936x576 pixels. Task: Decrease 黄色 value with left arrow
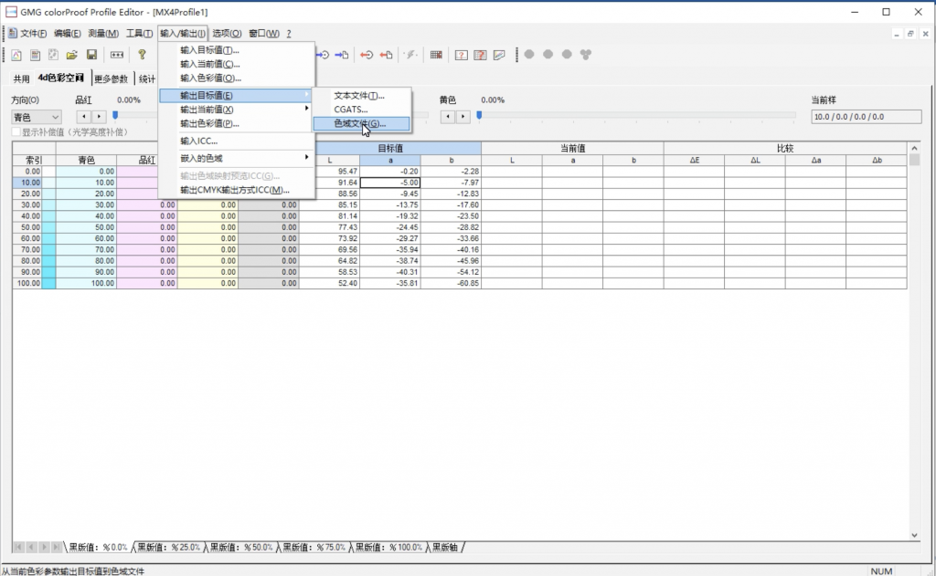[448, 117]
